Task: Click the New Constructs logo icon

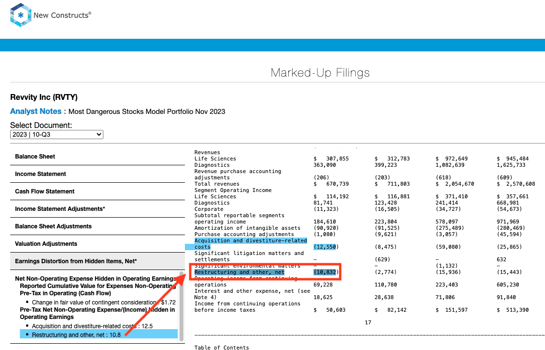Action: [21, 16]
